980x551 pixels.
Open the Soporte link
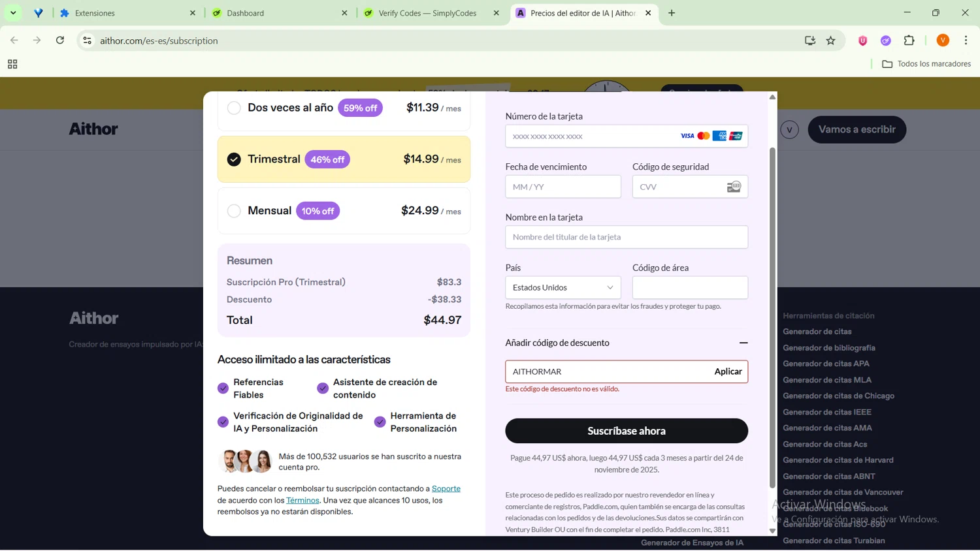point(446,488)
